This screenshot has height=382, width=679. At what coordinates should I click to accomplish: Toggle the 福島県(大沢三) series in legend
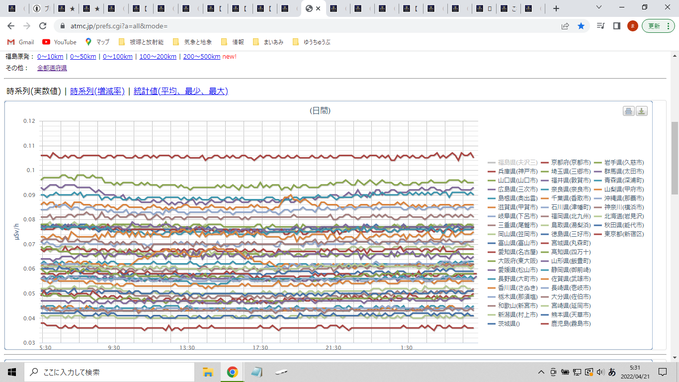point(517,162)
